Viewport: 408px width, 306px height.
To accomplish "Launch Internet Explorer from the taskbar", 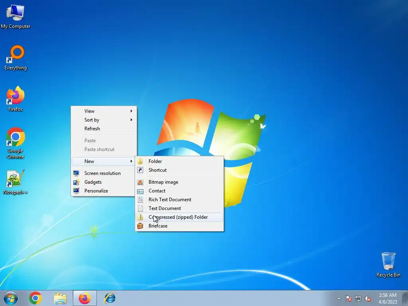I will pos(110,298).
